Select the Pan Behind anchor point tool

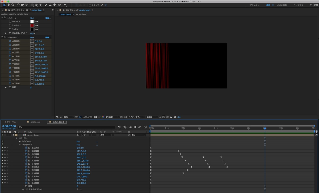27,5
